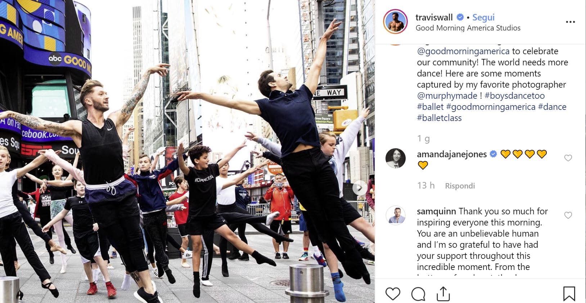This screenshot has width=586, height=303.
Task: Like samquinn's comment
Action: [x=568, y=215]
